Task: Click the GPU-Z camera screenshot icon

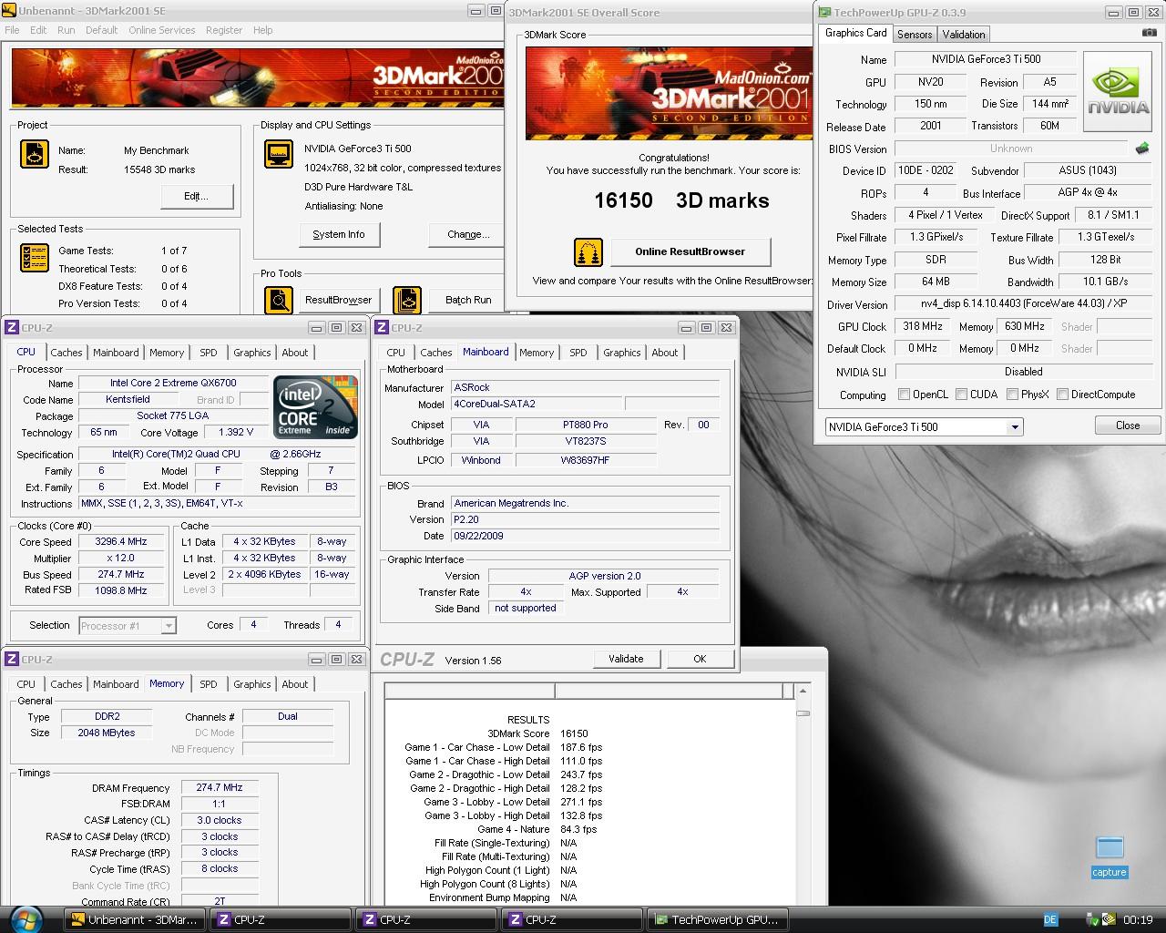Action: coord(1149,33)
